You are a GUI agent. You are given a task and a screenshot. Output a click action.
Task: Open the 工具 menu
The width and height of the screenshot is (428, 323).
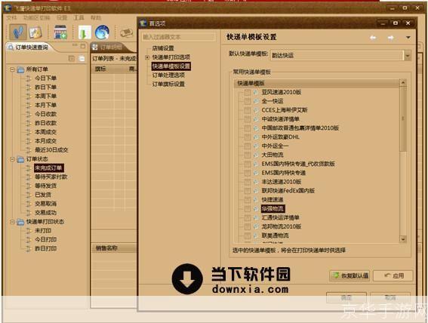pos(79,17)
